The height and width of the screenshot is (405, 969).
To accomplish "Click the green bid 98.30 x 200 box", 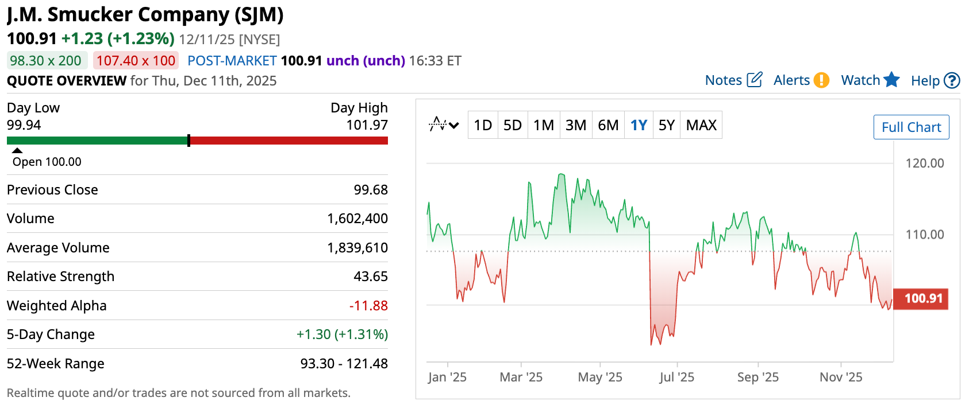I will (x=46, y=61).
